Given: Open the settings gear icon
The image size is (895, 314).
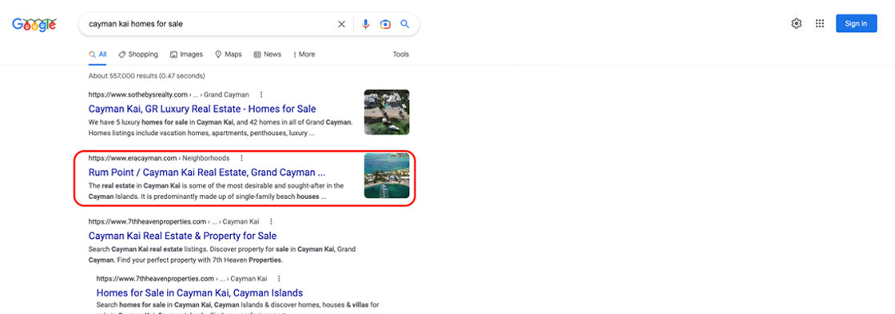Looking at the screenshot, I should coord(796,23).
